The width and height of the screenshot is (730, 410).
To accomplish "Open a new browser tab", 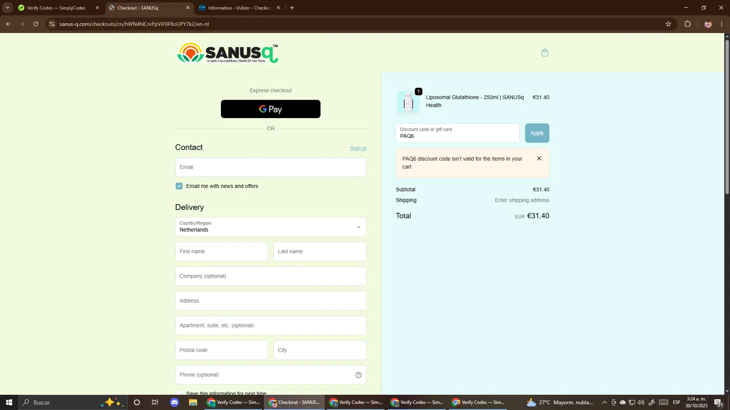I will coord(292,8).
